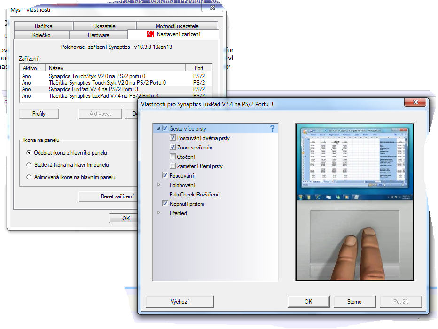Click the Port column header
438x329 pixels.
199,68
